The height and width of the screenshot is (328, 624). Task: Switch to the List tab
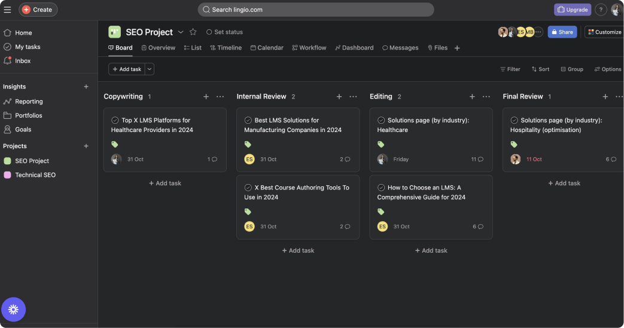(193, 48)
